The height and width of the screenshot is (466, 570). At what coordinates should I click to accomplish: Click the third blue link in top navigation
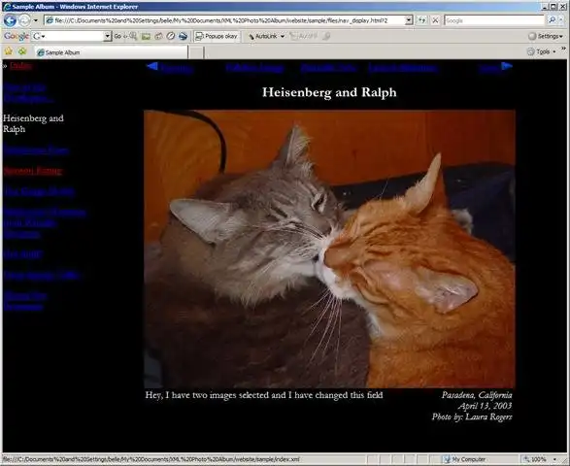[328, 68]
